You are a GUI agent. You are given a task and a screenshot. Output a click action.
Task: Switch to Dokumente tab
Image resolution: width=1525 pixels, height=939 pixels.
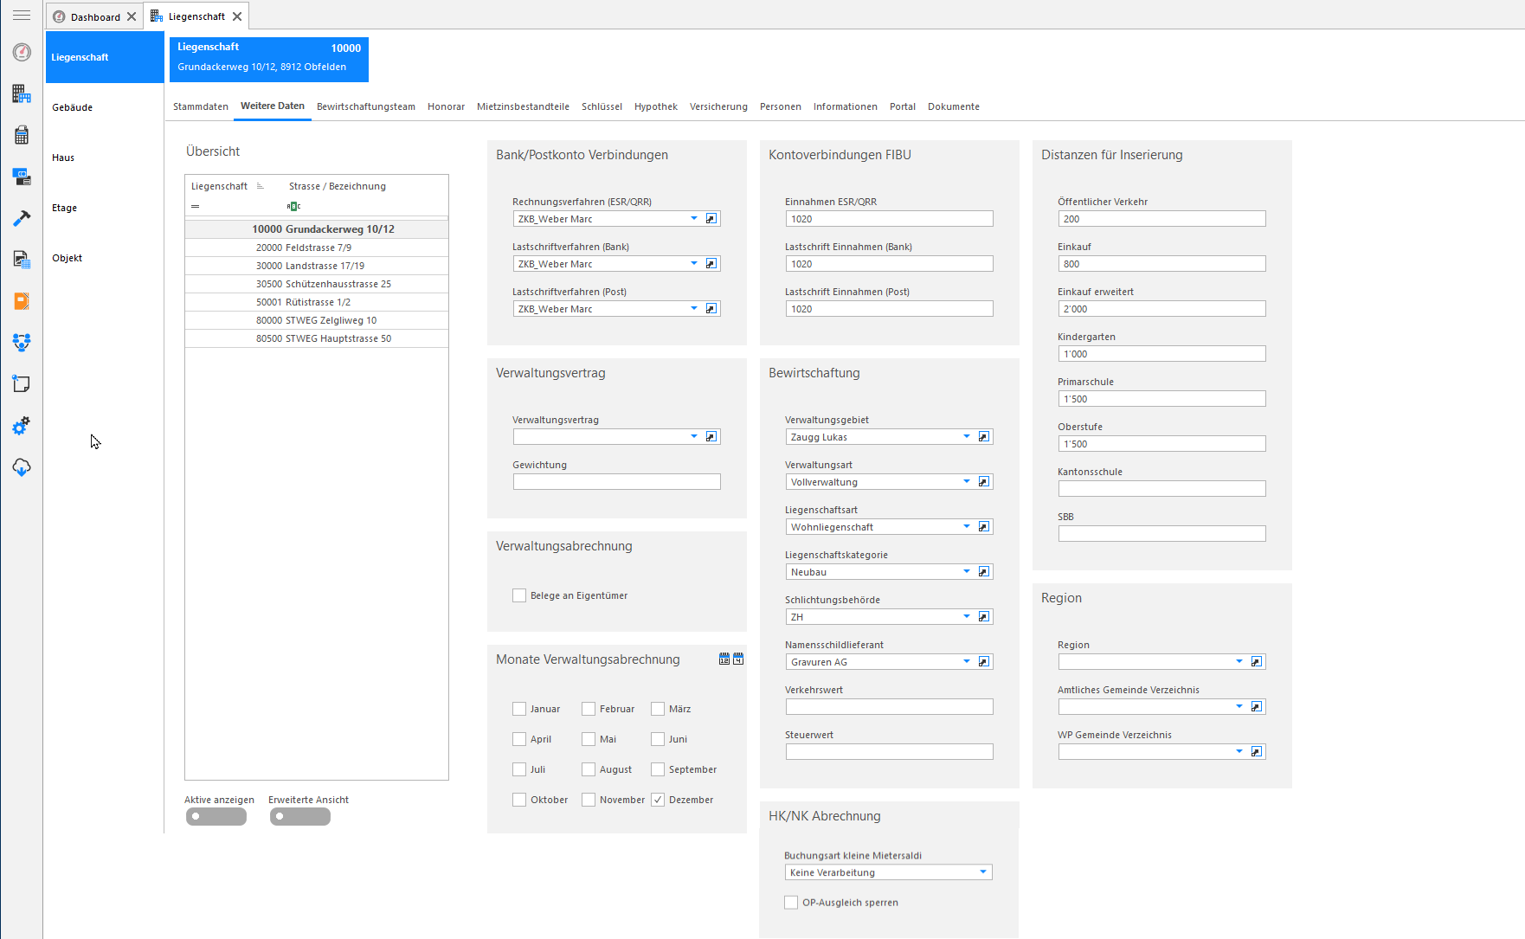pos(954,106)
